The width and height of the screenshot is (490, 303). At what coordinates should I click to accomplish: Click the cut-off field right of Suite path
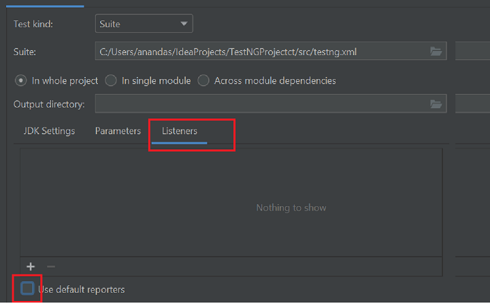click(473, 51)
